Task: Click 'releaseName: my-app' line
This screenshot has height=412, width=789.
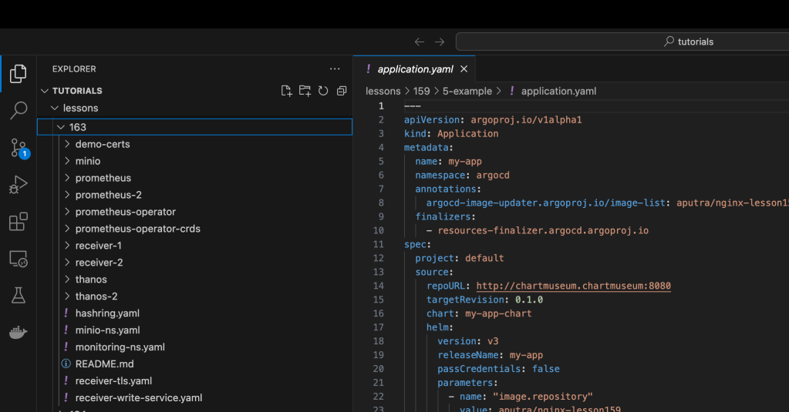Action: [490, 355]
